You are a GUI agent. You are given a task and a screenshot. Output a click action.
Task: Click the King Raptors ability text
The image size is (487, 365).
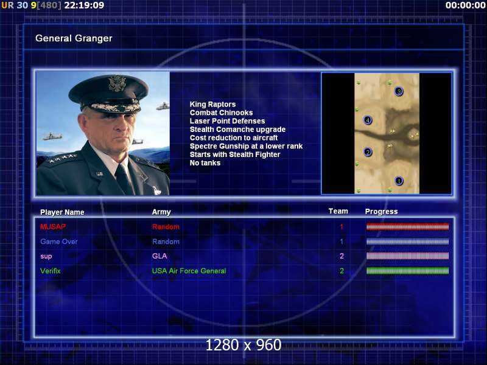point(212,104)
